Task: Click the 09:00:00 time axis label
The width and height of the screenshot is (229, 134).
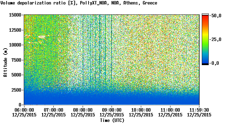Action: click(112, 110)
